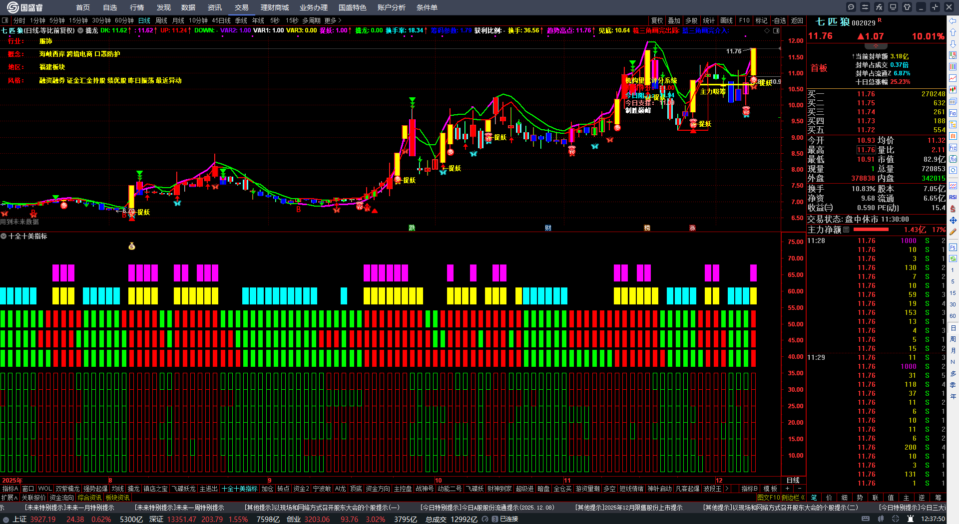
Task: Open the 资讯 menu
Action: 214,7
